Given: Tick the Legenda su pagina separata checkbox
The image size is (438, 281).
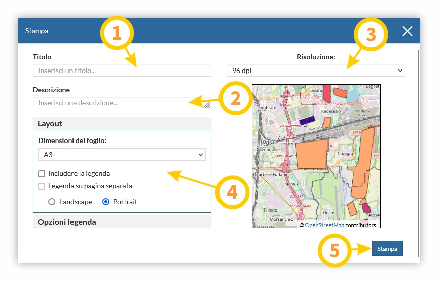Looking at the screenshot, I should (42, 186).
